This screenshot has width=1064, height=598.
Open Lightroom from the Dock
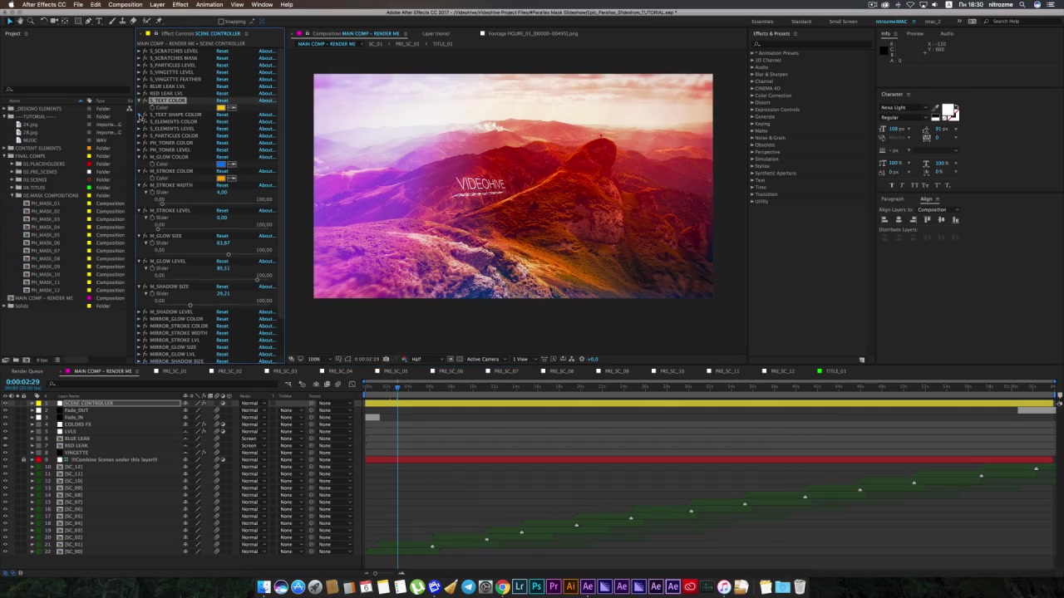pyautogui.click(x=520, y=587)
